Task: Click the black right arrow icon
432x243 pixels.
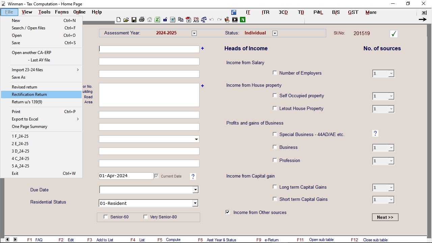Action: [423, 20]
